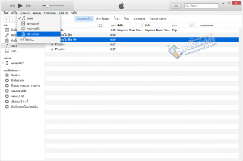Viewport: 243px width, 161px height.
Task: Click the heart (love) column header
Action: (x=192, y=25)
